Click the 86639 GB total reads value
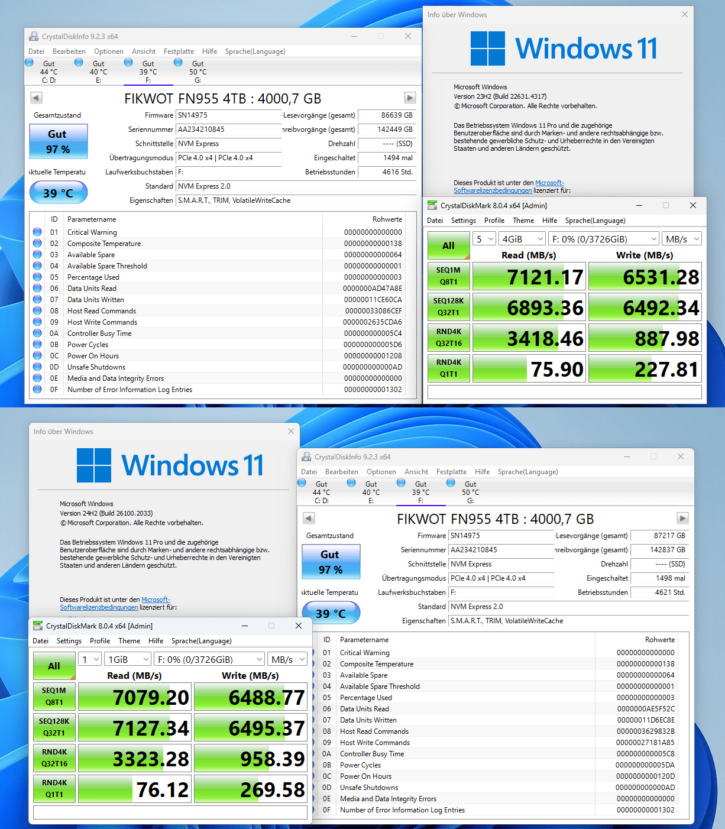The image size is (725, 829). 387,115
